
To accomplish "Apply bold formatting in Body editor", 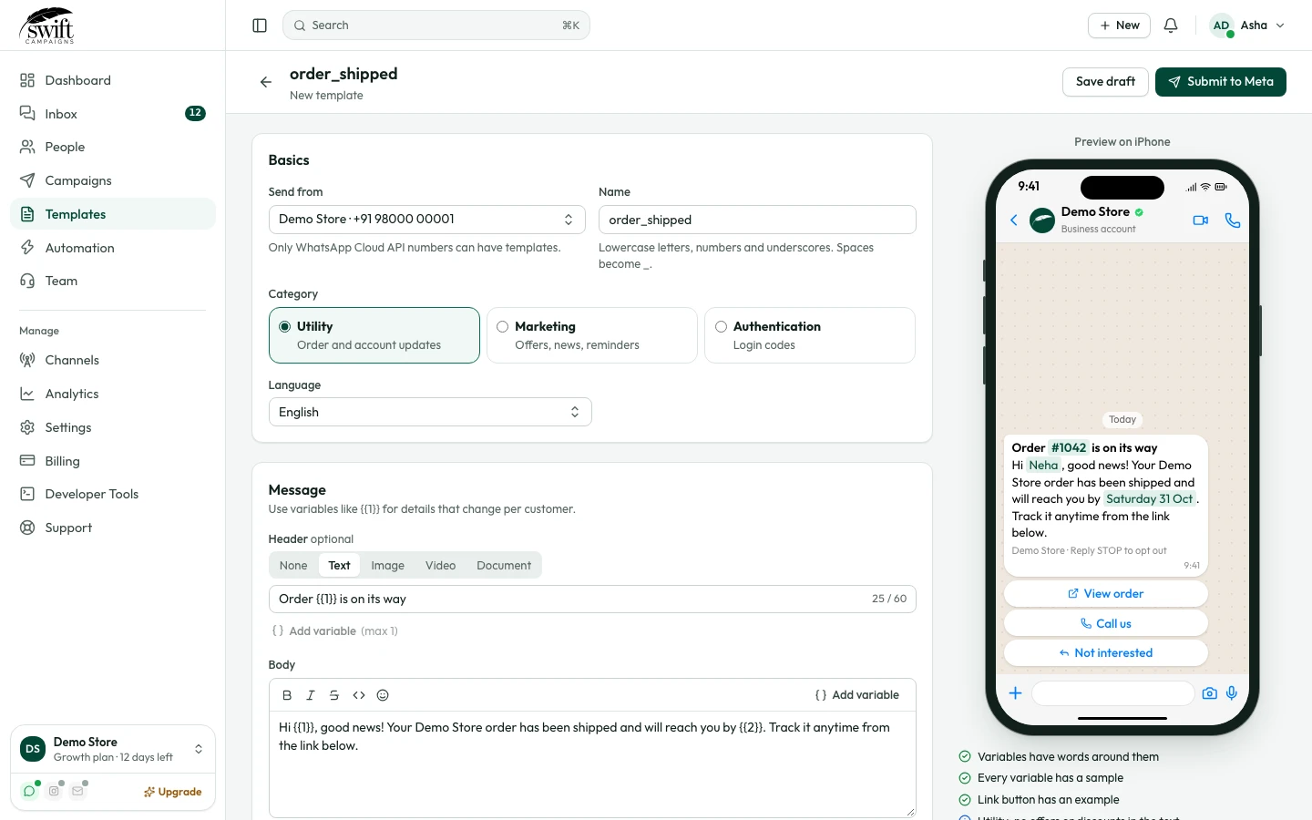I will pyautogui.click(x=287, y=695).
